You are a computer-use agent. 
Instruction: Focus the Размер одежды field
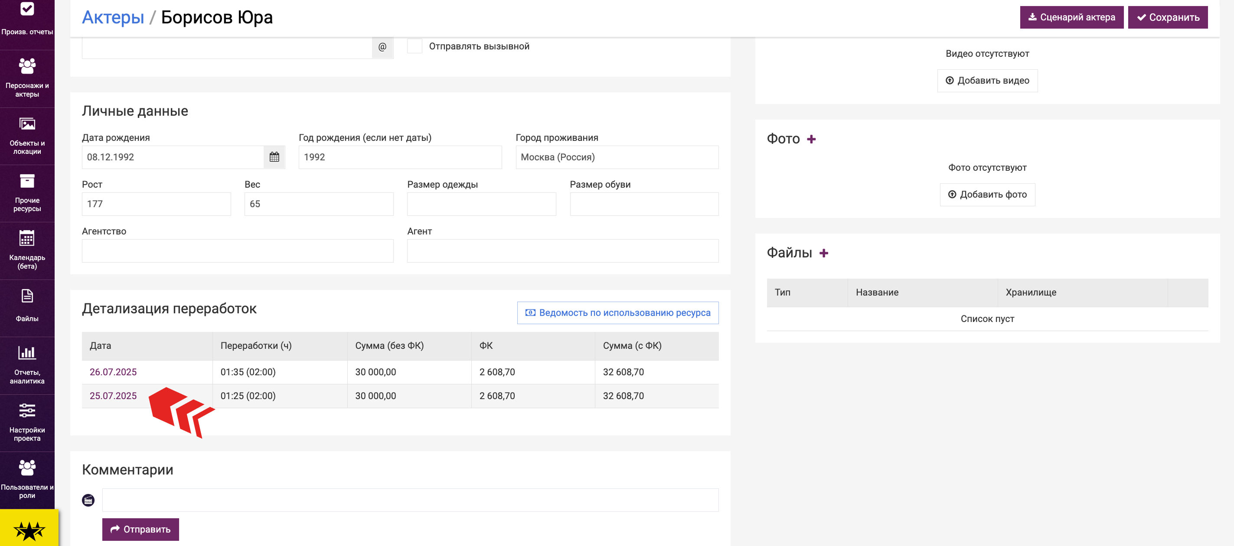pyautogui.click(x=481, y=204)
